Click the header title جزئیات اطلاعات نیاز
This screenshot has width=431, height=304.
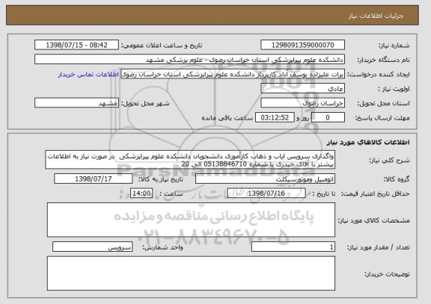376,16
